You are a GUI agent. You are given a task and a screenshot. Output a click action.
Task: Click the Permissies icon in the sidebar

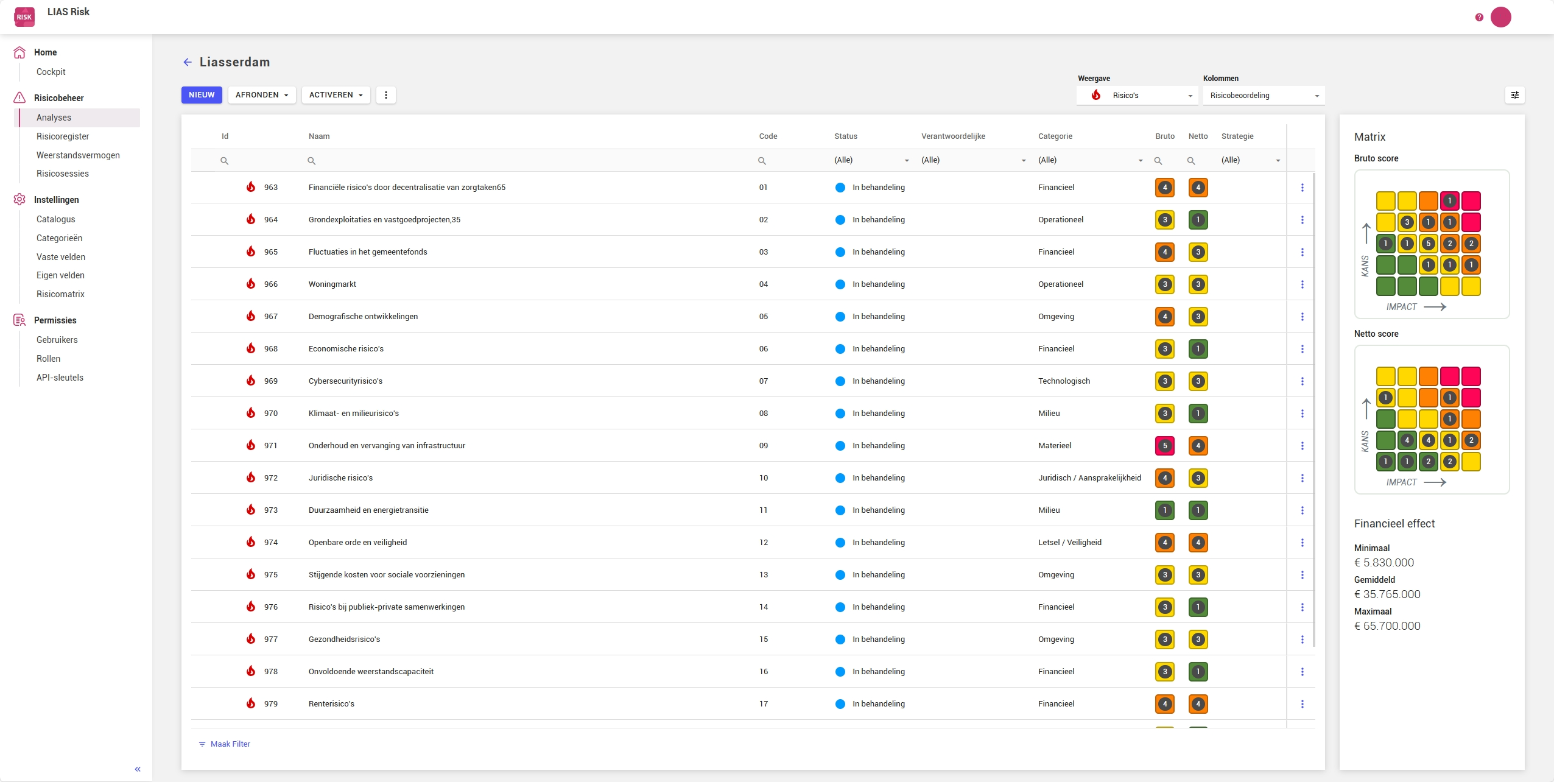(x=19, y=320)
